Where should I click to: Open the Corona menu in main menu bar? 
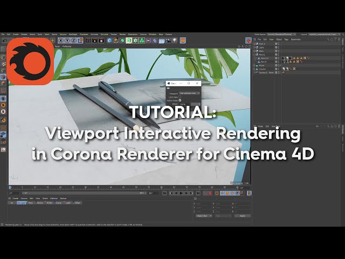pyautogui.click(x=143, y=35)
